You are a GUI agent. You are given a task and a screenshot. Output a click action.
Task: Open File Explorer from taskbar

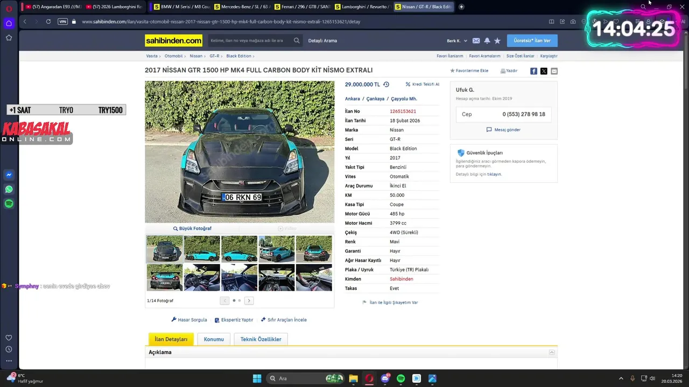click(x=353, y=378)
